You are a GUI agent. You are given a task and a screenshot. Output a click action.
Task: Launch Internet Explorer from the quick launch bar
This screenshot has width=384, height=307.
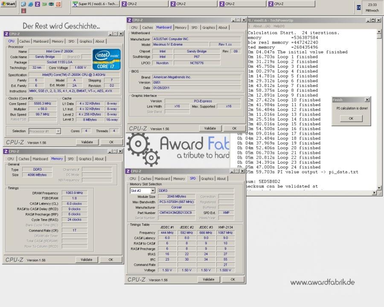tap(31, 4)
